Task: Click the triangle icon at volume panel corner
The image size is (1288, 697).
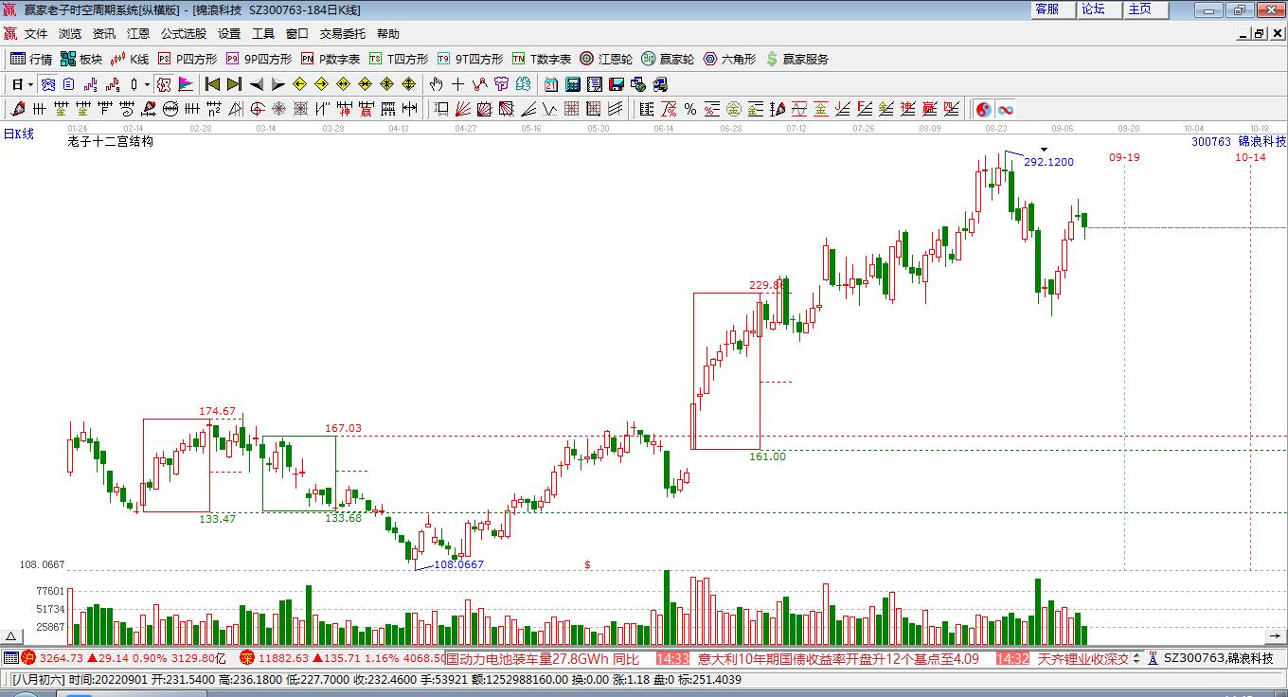Action: [10, 636]
